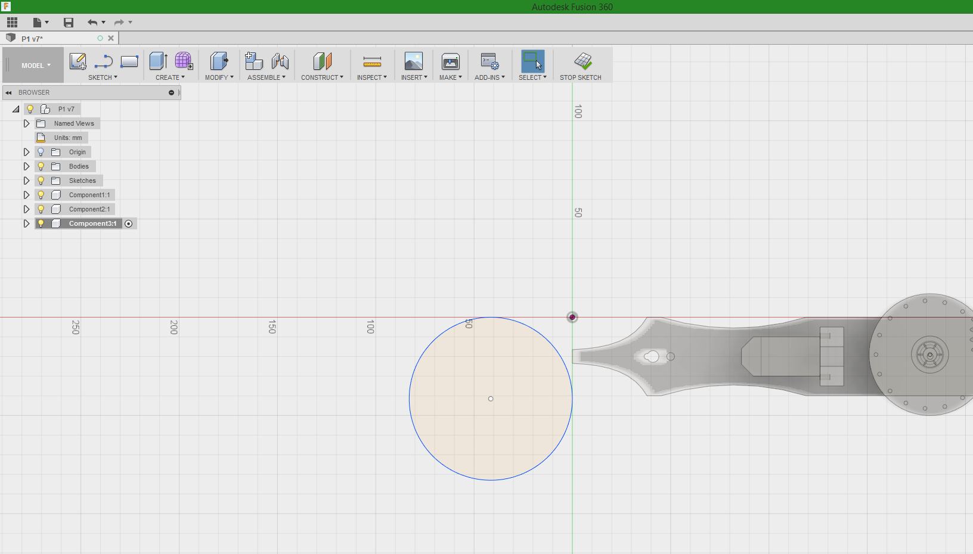Click the P1 v7 root assembly icon
The height and width of the screenshot is (554, 973).
[x=45, y=109]
